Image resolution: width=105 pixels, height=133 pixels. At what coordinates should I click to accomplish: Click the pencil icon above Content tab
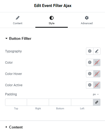click(18, 18)
